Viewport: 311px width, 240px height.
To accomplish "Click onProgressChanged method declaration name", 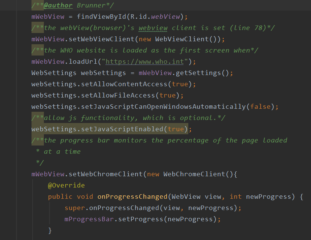I will click(x=132, y=197).
